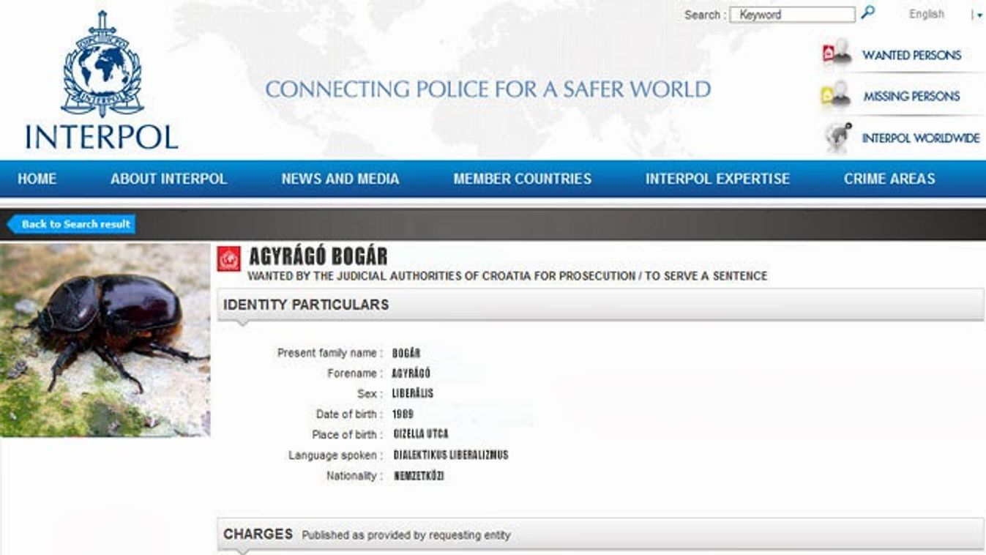Select place of birth GIZELLA UTCA

pos(421,433)
